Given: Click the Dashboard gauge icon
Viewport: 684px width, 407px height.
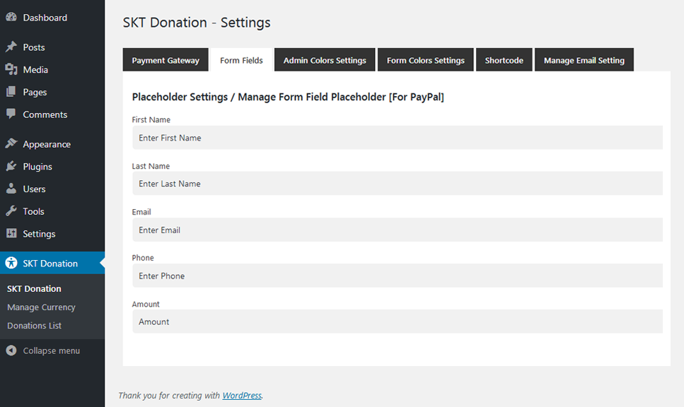Looking at the screenshot, I should coord(11,17).
